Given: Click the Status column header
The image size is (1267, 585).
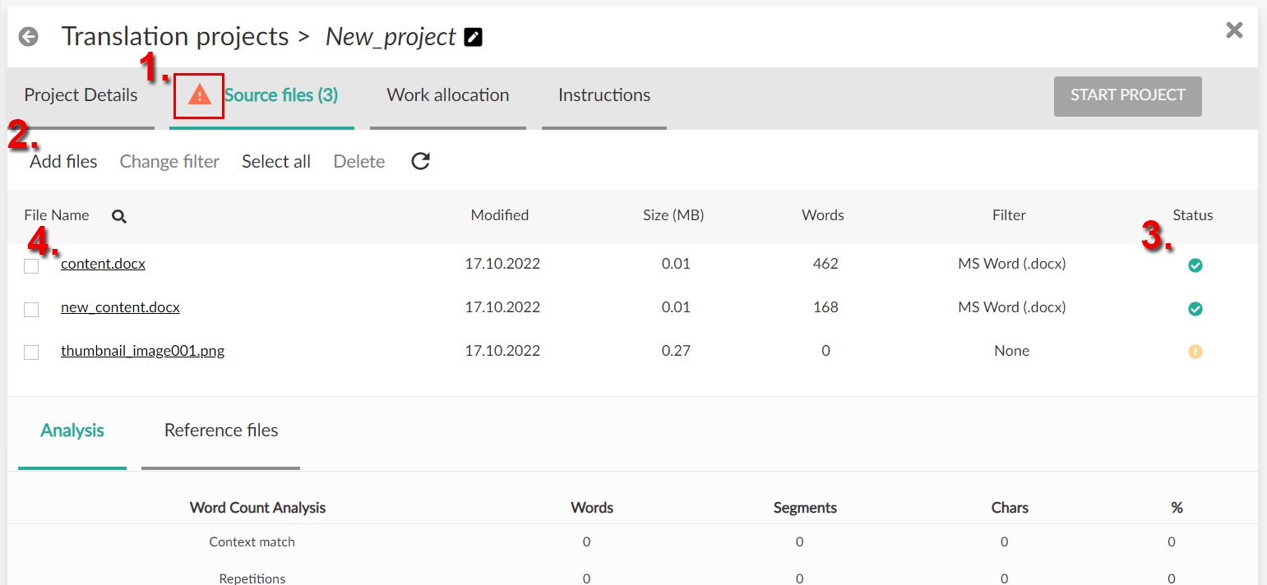Looking at the screenshot, I should (x=1193, y=215).
